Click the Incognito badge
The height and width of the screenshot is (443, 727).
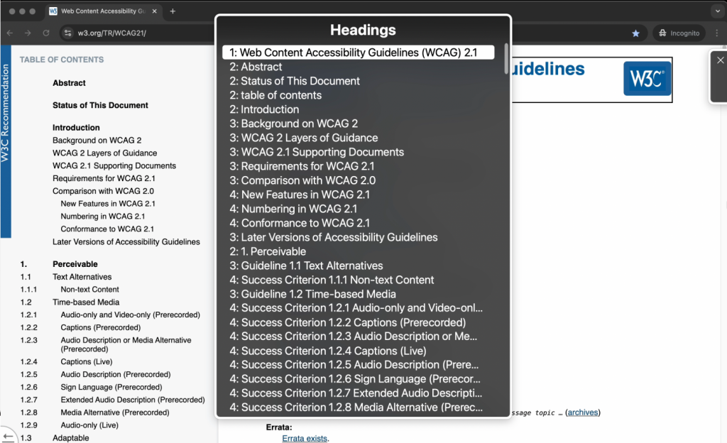(678, 33)
